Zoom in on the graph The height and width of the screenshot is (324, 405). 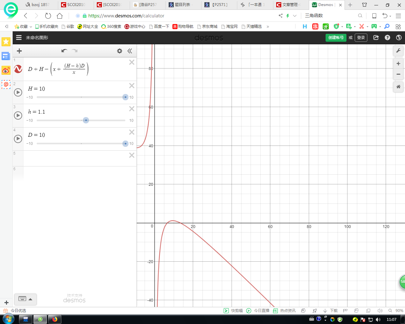click(398, 64)
